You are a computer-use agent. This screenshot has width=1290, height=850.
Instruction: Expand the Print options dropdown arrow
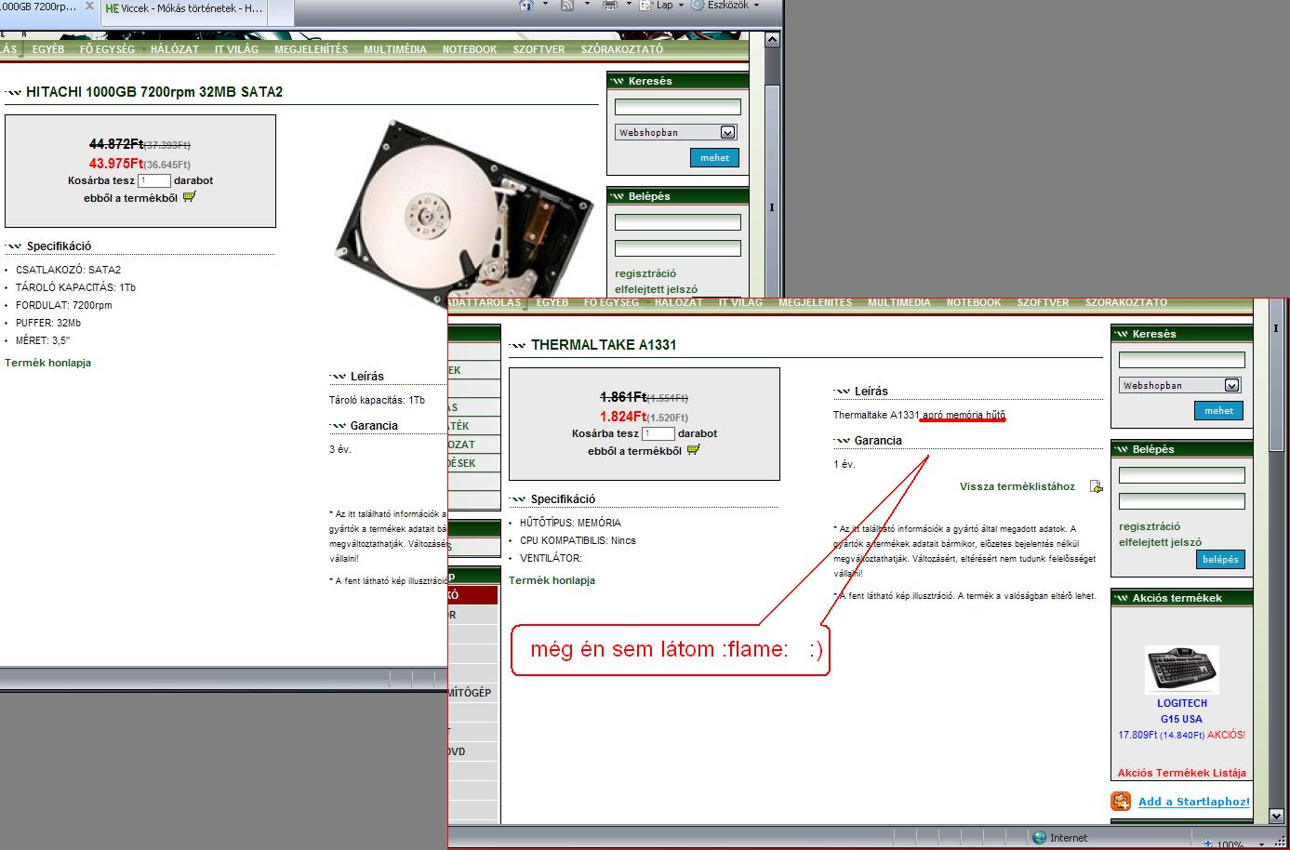(628, 5)
